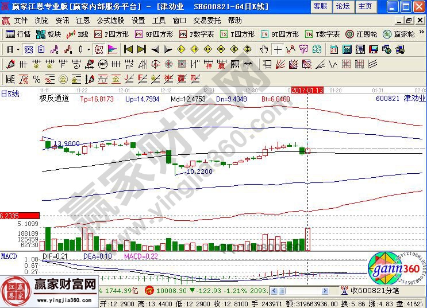
Task: Open the 帮助 menu
Action: [x=234, y=21]
